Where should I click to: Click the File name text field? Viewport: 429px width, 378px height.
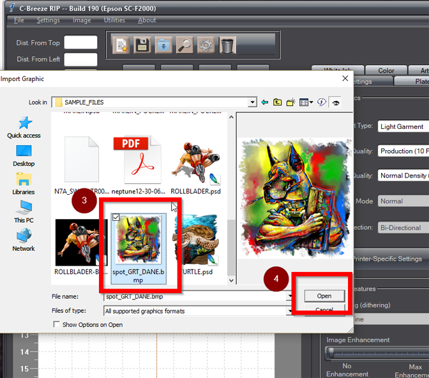pos(195,296)
